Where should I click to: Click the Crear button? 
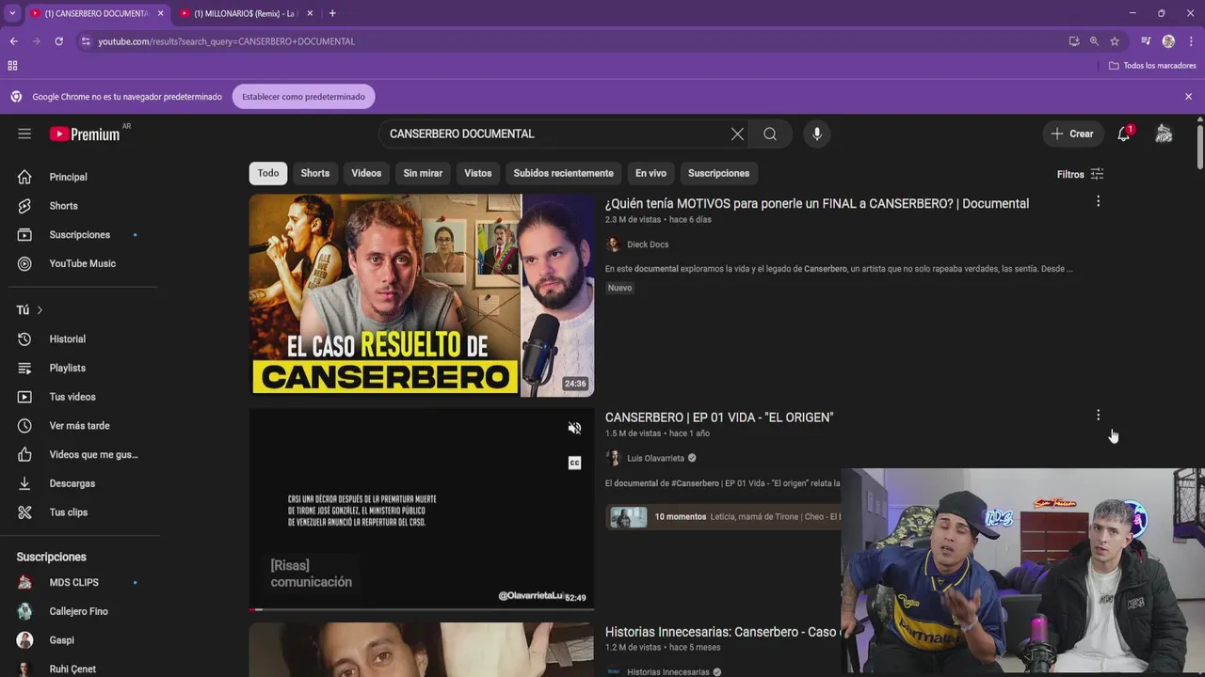coord(1072,134)
